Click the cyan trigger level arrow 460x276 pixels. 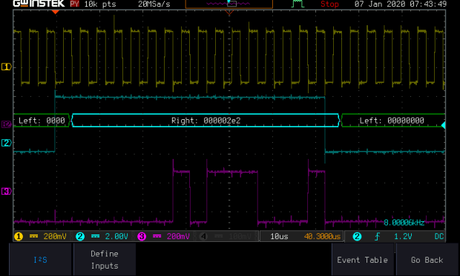443,125
